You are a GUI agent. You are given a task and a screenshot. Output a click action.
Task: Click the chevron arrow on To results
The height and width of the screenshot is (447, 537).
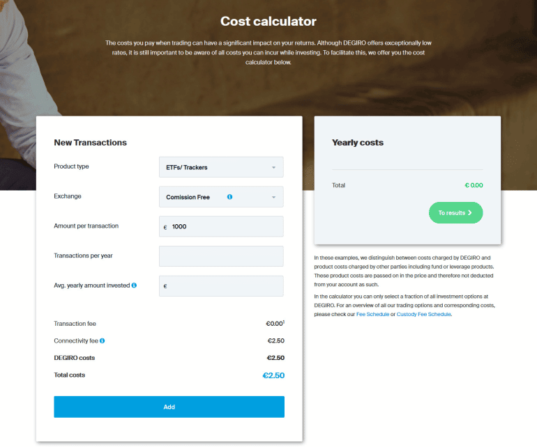(x=470, y=213)
